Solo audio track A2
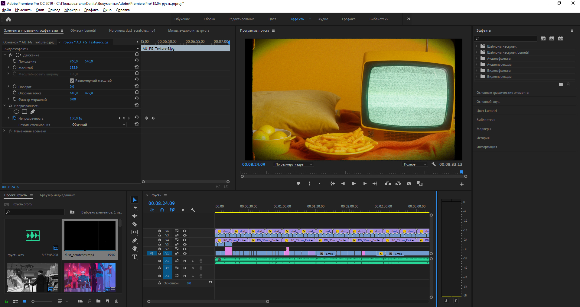Screen dimensions: 580x307 pos(193,268)
